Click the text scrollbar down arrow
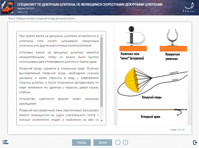Viewport: 199px width, 148px height. (x=101, y=121)
